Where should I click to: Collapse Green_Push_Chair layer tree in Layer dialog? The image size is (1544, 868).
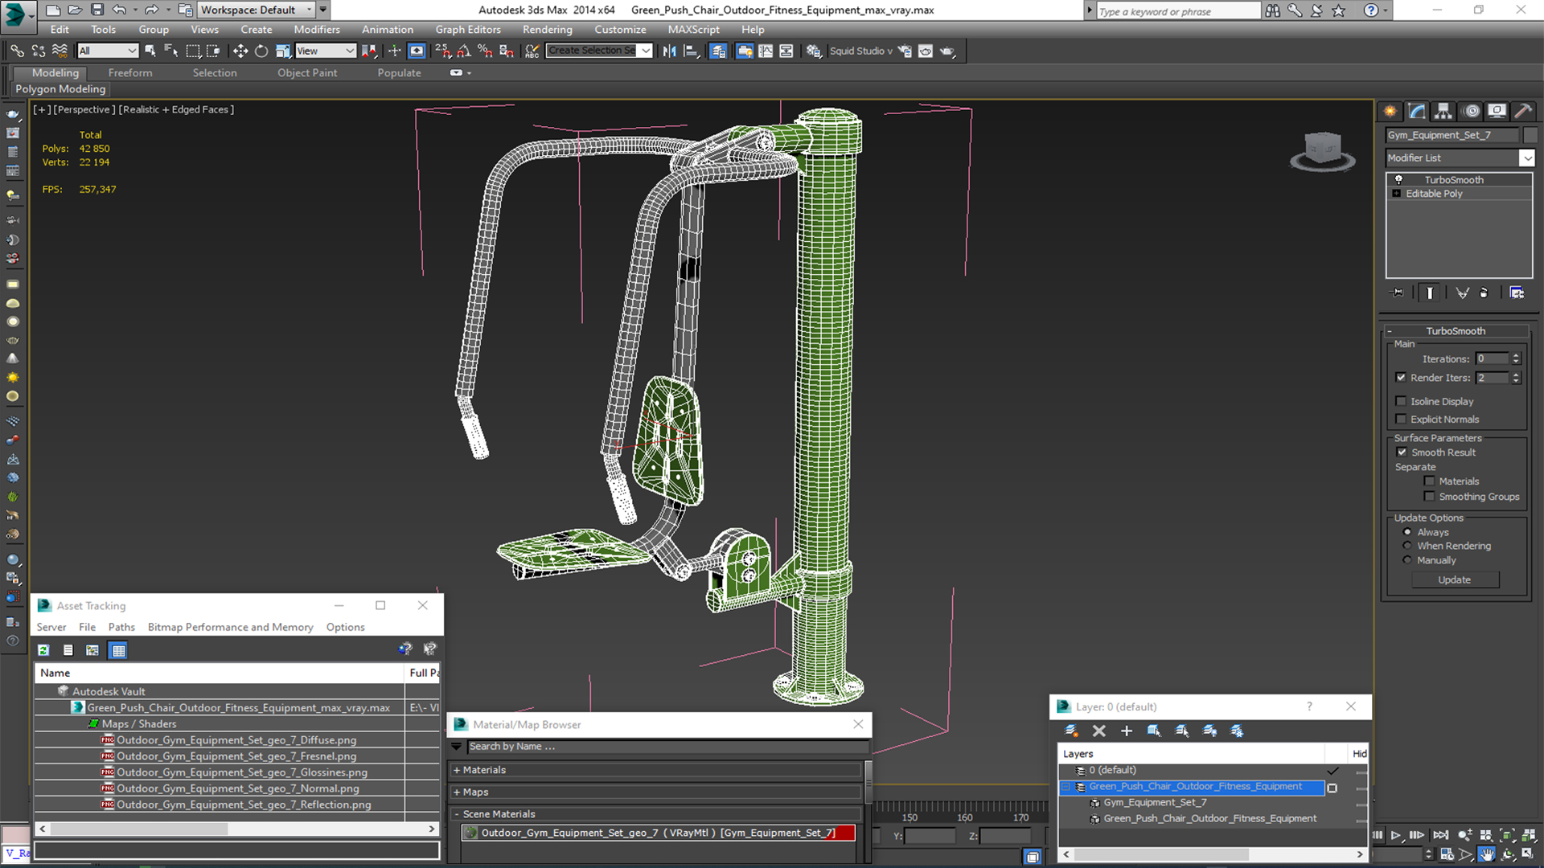(1066, 787)
